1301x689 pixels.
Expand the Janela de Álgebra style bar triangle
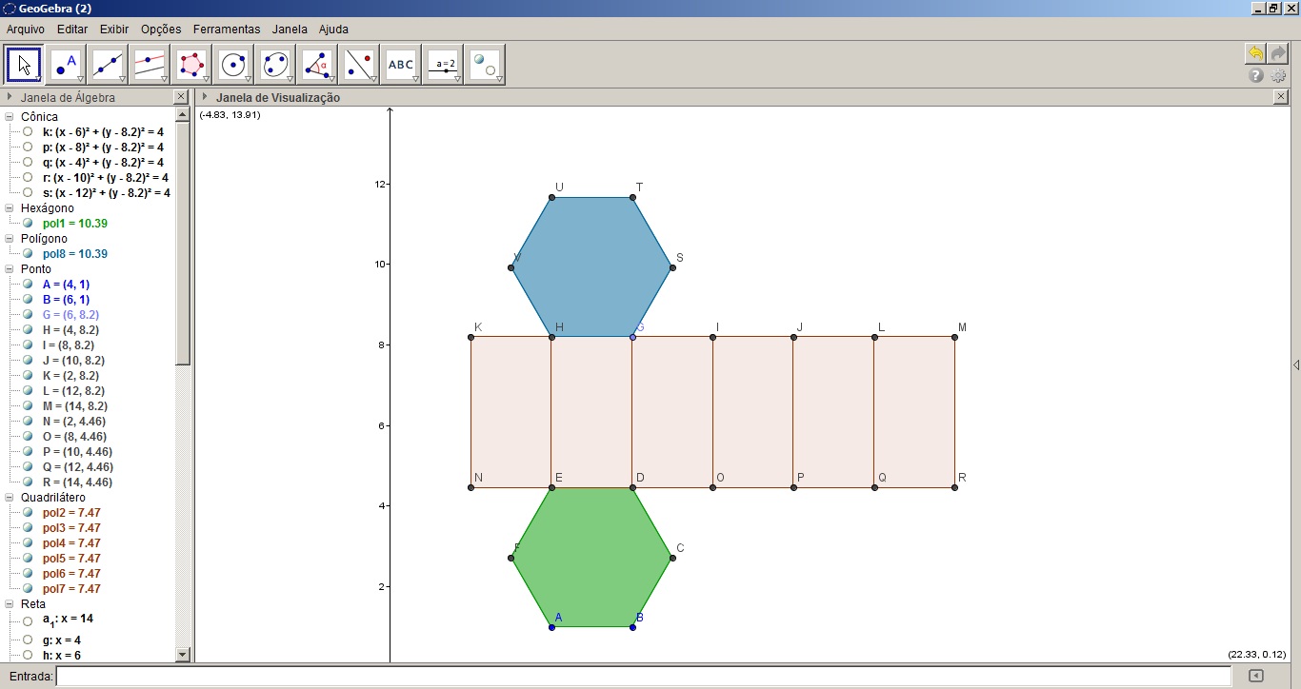tap(10, 97)
